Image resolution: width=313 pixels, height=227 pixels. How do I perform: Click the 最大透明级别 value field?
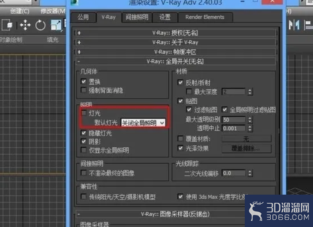point(233,119)
